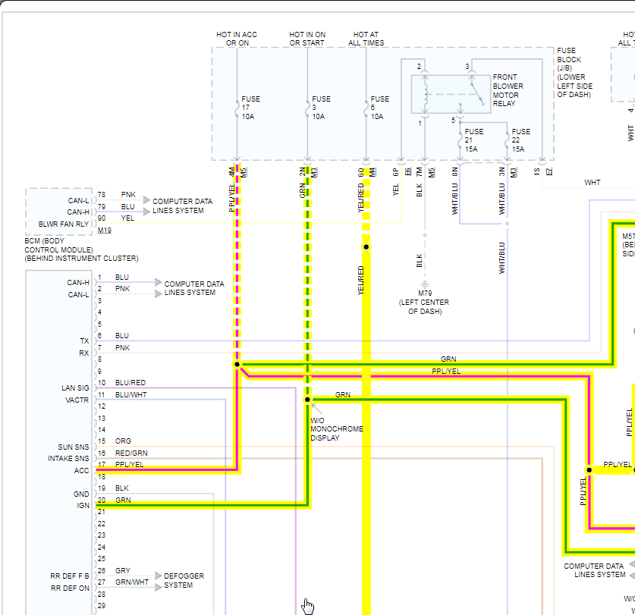Click the BCM (Body Control Module) label
The image size is (635, 615).
coord(81,249)
